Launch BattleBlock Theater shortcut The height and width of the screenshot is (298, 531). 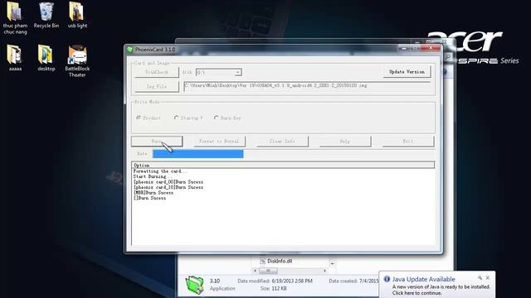pos(77,61)
